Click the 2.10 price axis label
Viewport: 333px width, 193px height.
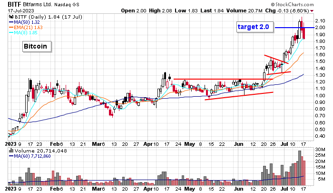click(320, 20)
